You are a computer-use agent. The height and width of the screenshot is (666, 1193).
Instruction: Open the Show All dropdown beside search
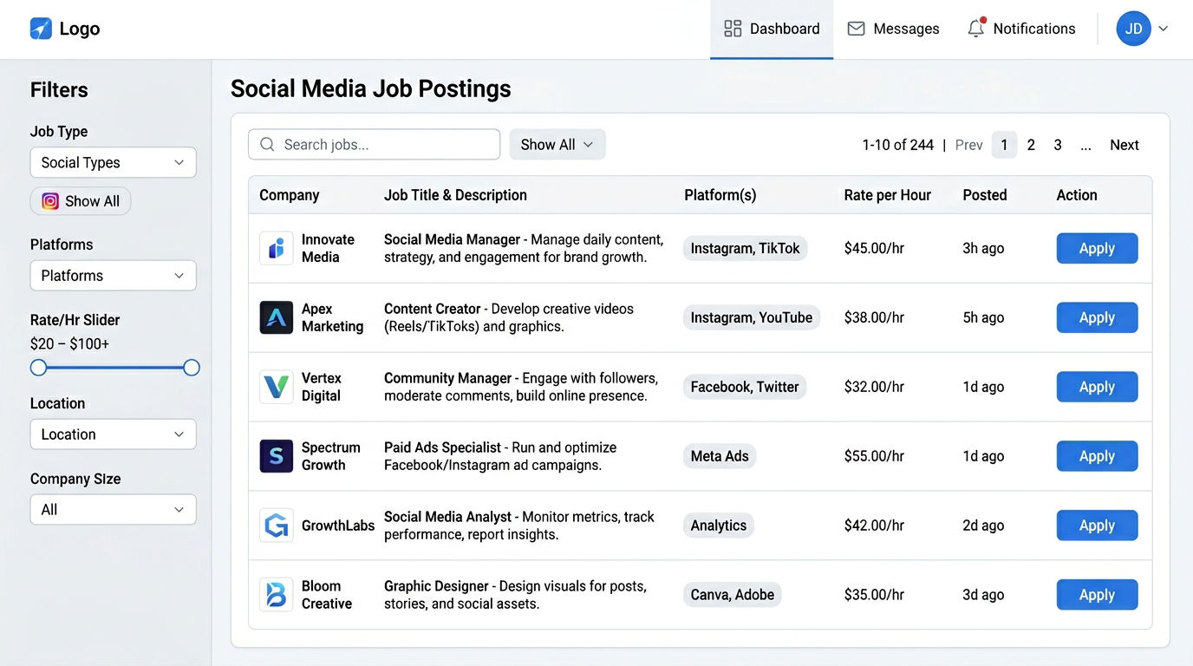(557, 145)
